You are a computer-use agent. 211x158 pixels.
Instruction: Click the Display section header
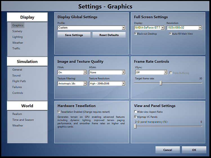click(x=27, y=17)
